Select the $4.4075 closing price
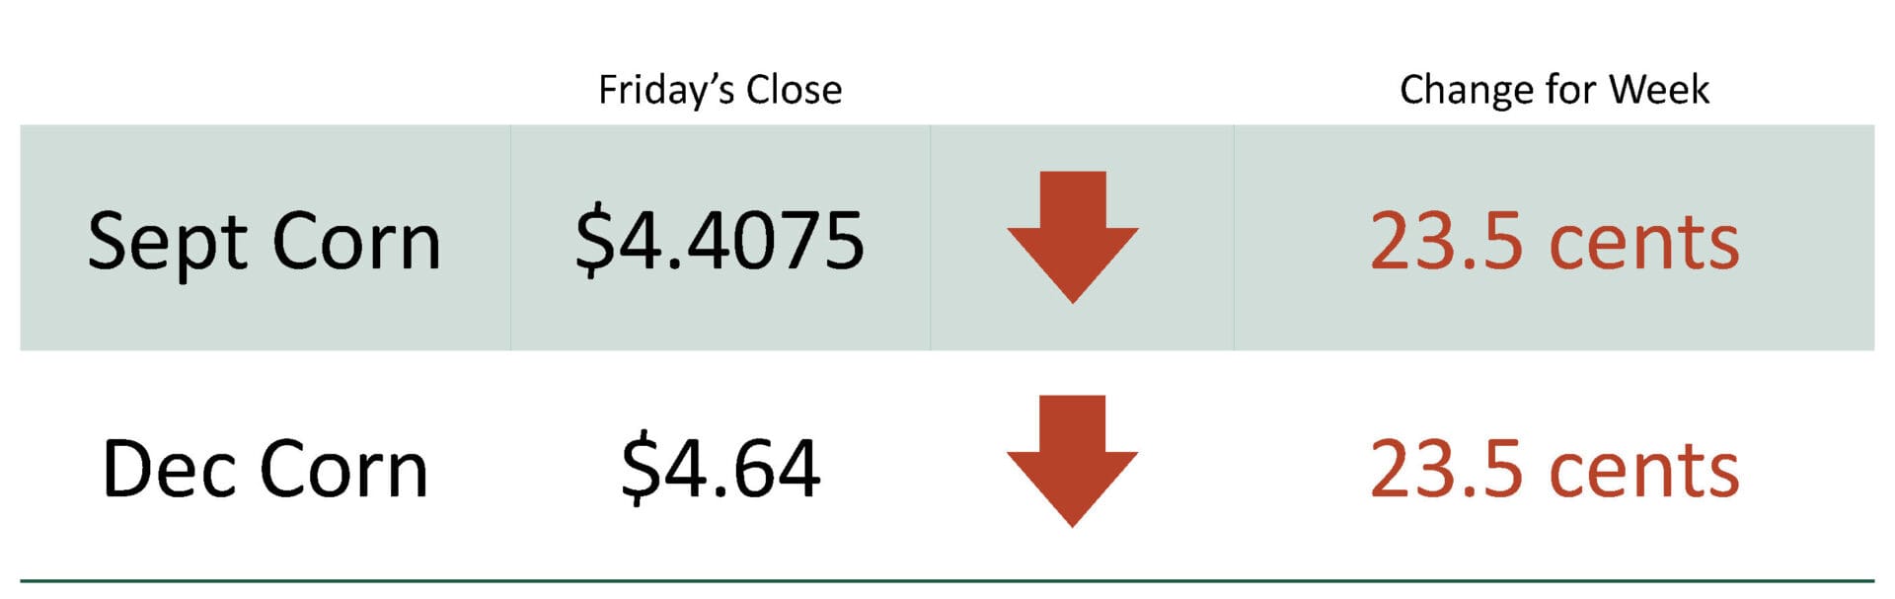This screenshot has width=1895, height=599. (720, 240)
